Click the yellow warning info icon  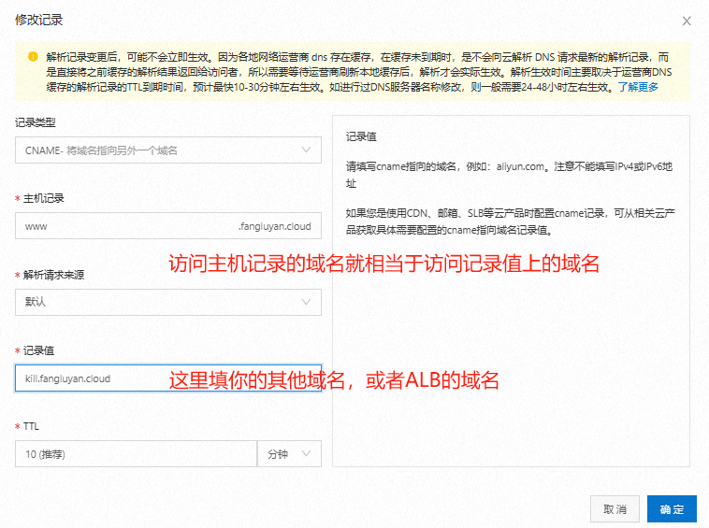(33, 56)
